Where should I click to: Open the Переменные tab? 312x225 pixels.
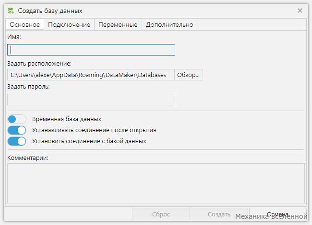coord(118,24)
